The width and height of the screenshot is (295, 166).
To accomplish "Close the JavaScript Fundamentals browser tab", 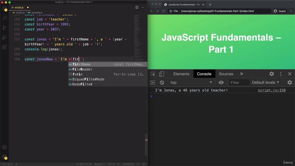I will coord(203,5).
